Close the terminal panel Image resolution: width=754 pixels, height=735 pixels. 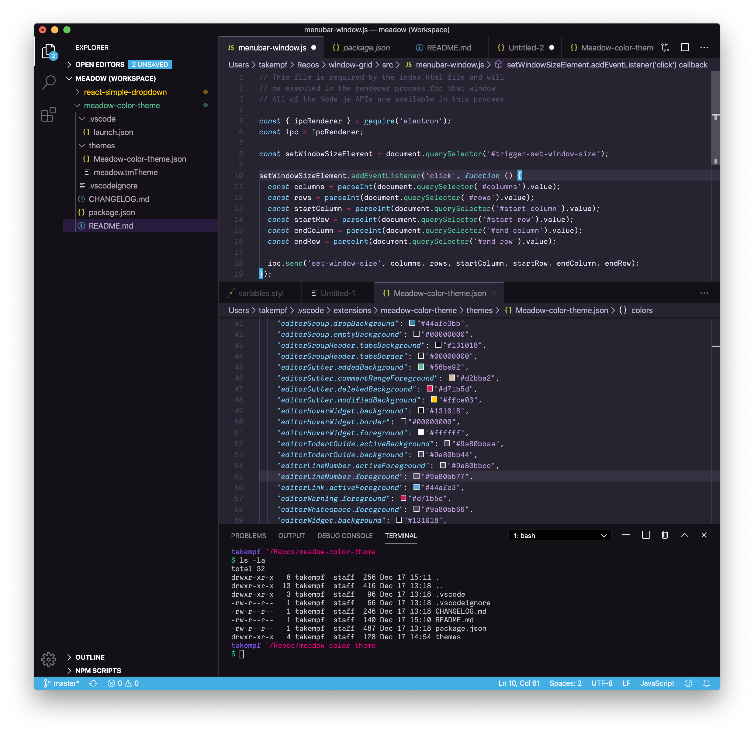pyautogui.click(x=704, y=535)
